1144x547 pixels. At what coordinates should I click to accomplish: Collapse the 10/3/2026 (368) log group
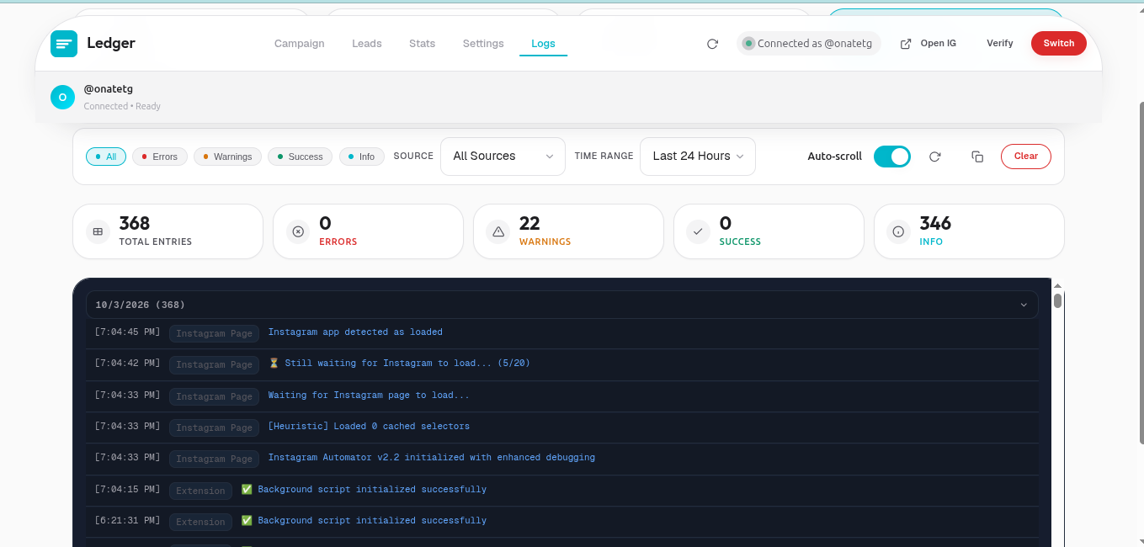[562, 305]
